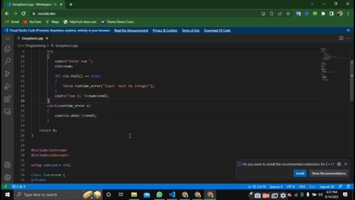Open the Search view in activity bar
The image size is (355, 200).
pyautogui.click(x=7, y=61)
